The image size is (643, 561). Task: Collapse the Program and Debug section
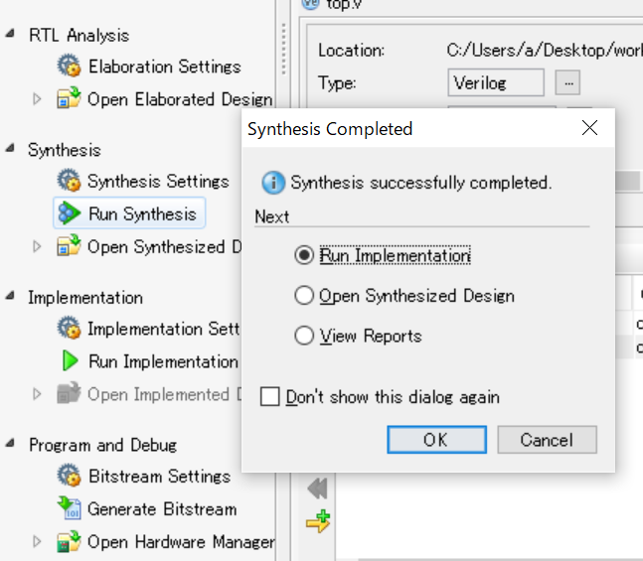(10, 445)
